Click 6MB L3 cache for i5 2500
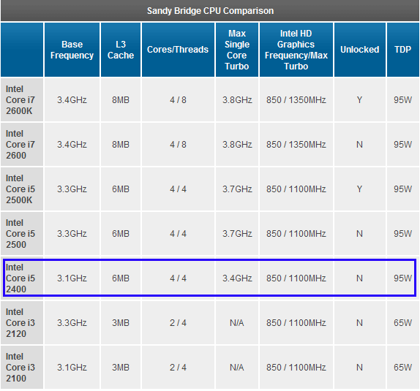The width and height of the screenshot is (420, 391). click(x=121, y=234)
